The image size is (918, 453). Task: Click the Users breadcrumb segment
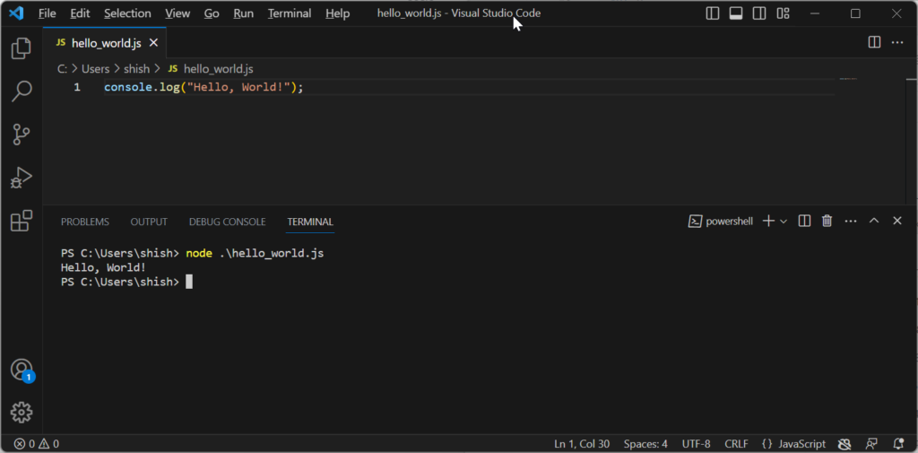95,69
